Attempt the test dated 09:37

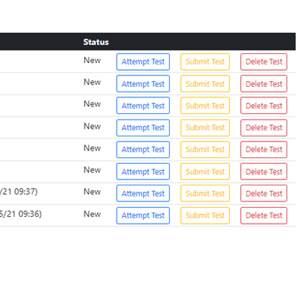143,193
